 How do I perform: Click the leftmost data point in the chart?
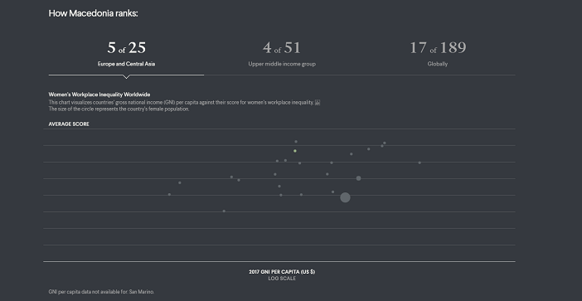pos(170,195)
